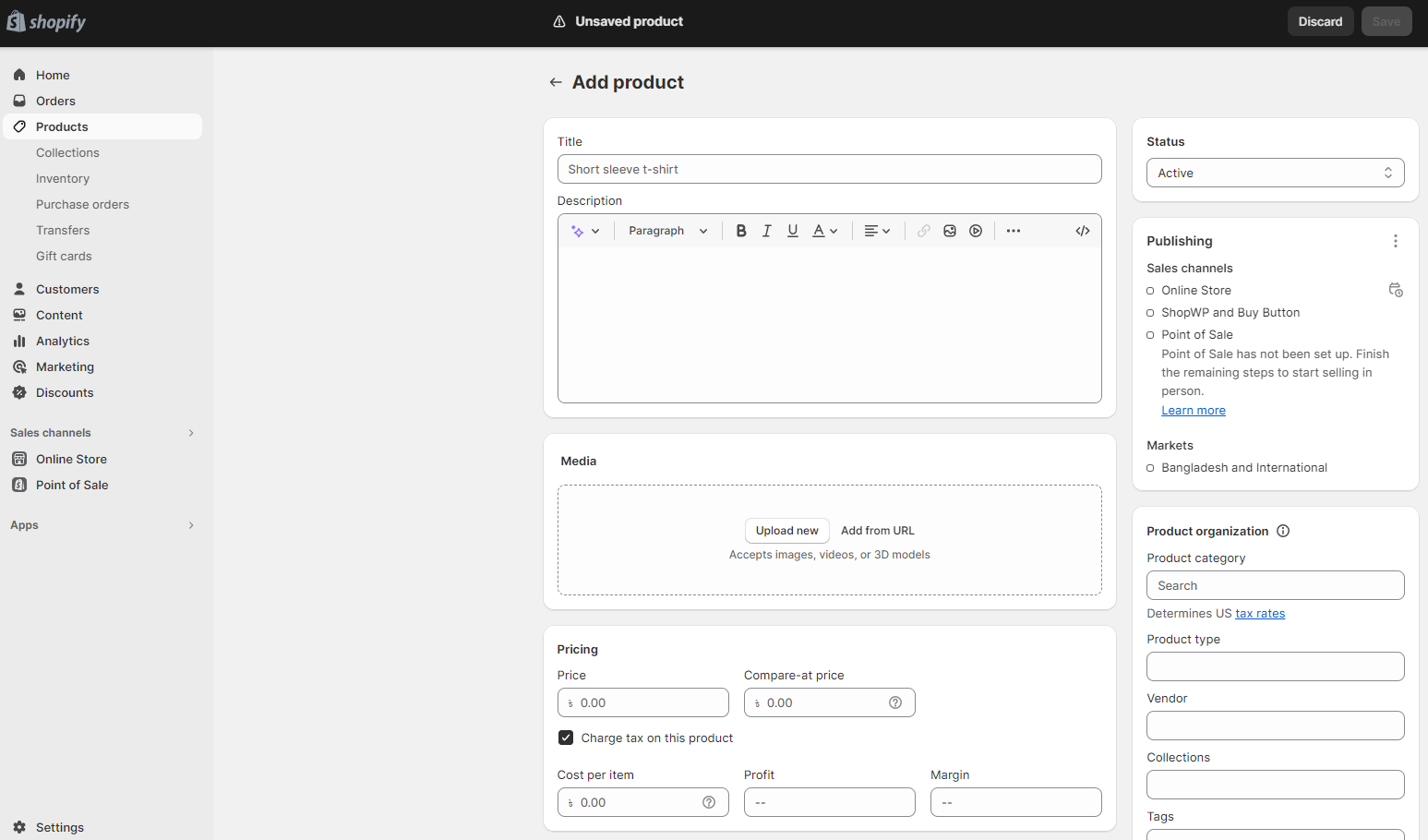This screenshot has height=840, width=1428.
Task: Click the Shopify logo
Action: coord(46,21)
